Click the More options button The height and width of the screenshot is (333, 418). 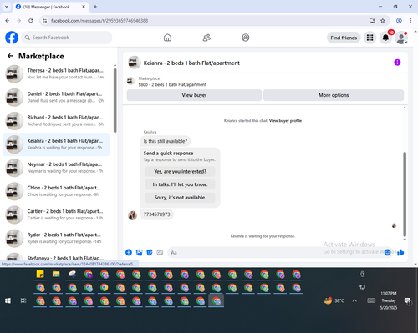pyautogui.click(x=334, y=95)
